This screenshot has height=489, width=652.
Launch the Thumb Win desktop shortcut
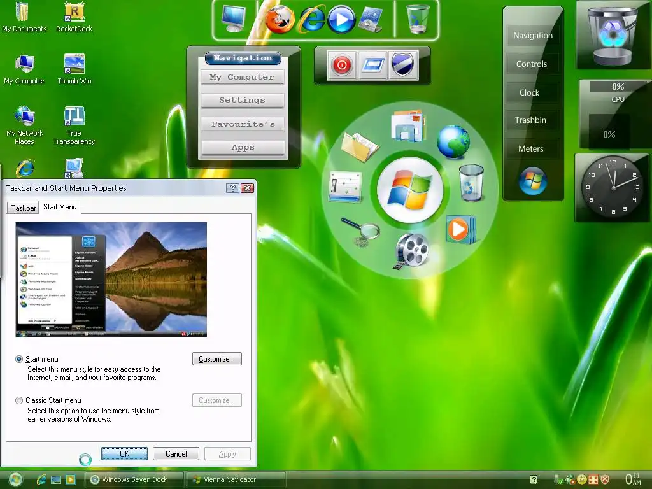74,69
